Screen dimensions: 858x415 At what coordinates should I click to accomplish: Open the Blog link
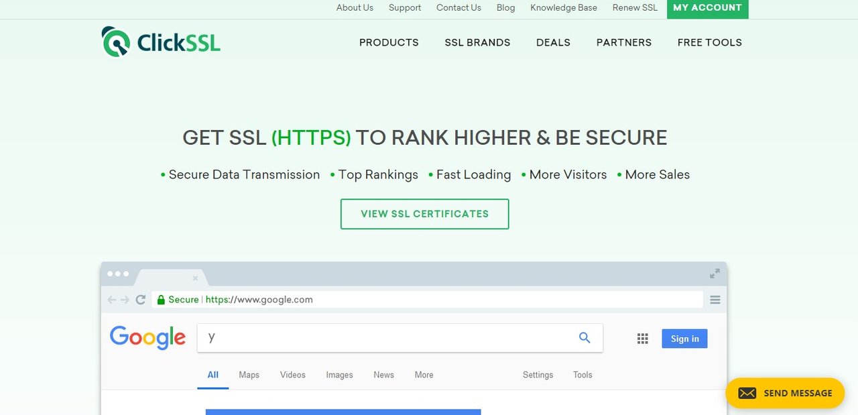[506, 8]
